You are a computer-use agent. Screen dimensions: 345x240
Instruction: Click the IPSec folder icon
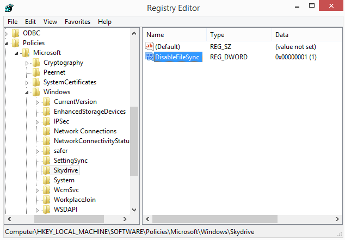46,122
